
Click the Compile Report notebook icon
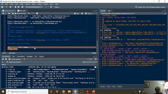pos(37,14)
